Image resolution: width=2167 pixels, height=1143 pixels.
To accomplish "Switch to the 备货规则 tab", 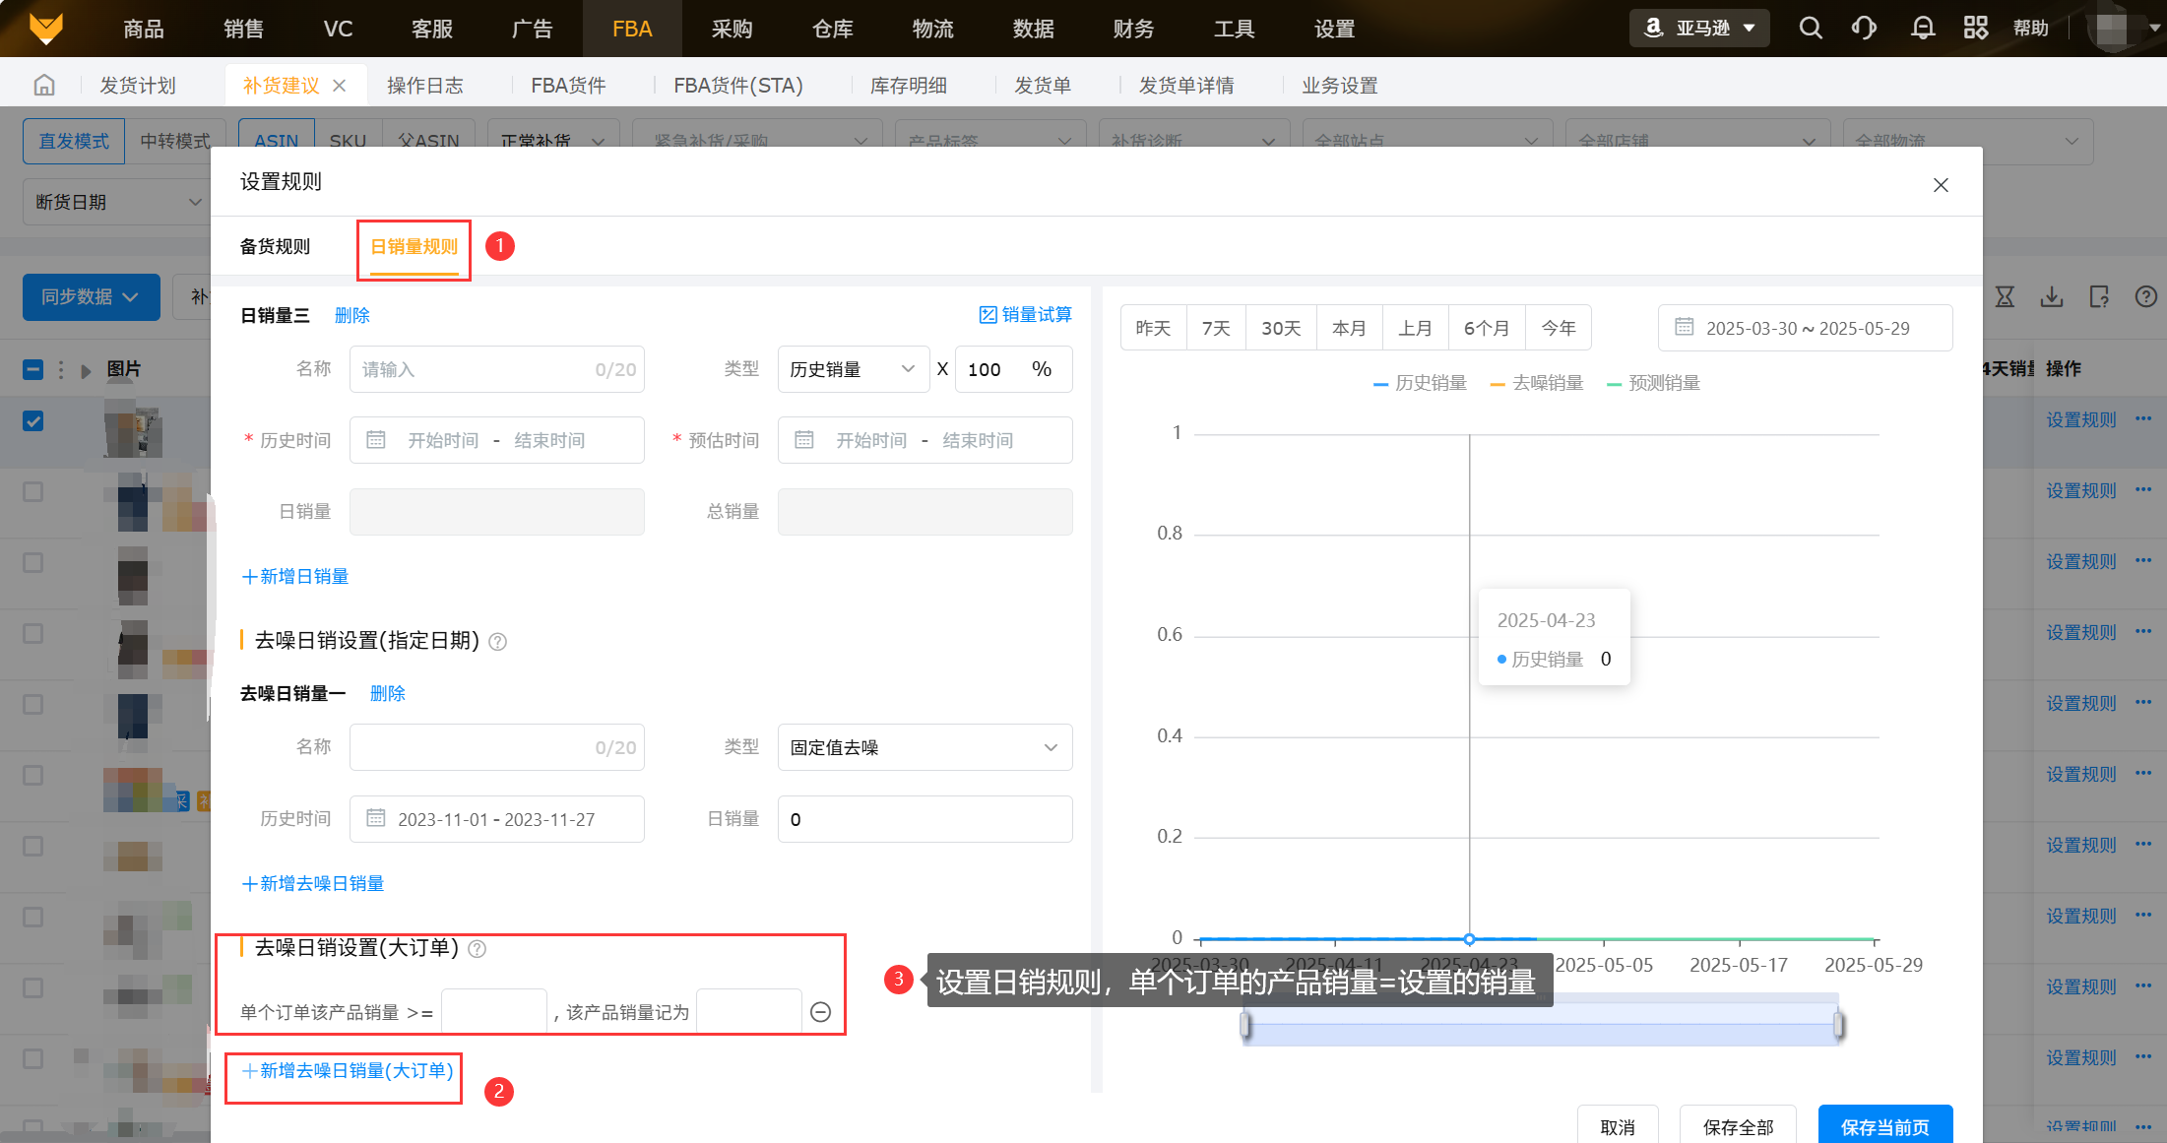I will [x=275, y=247].
